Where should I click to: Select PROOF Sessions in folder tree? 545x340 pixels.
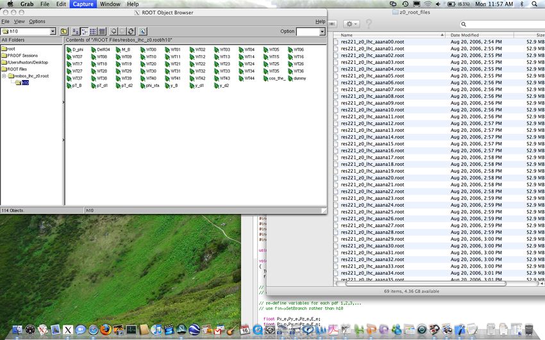19,56
